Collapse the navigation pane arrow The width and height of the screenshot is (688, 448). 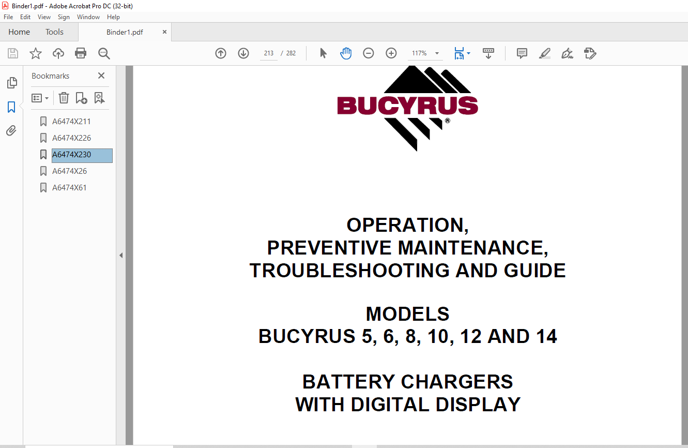tap(120, 255)
